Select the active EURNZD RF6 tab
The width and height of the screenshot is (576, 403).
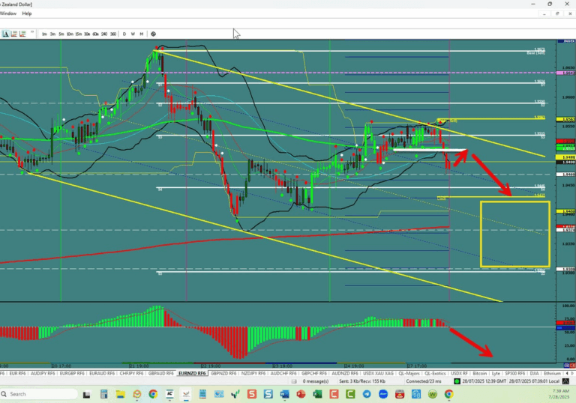[x=192, y=373]
